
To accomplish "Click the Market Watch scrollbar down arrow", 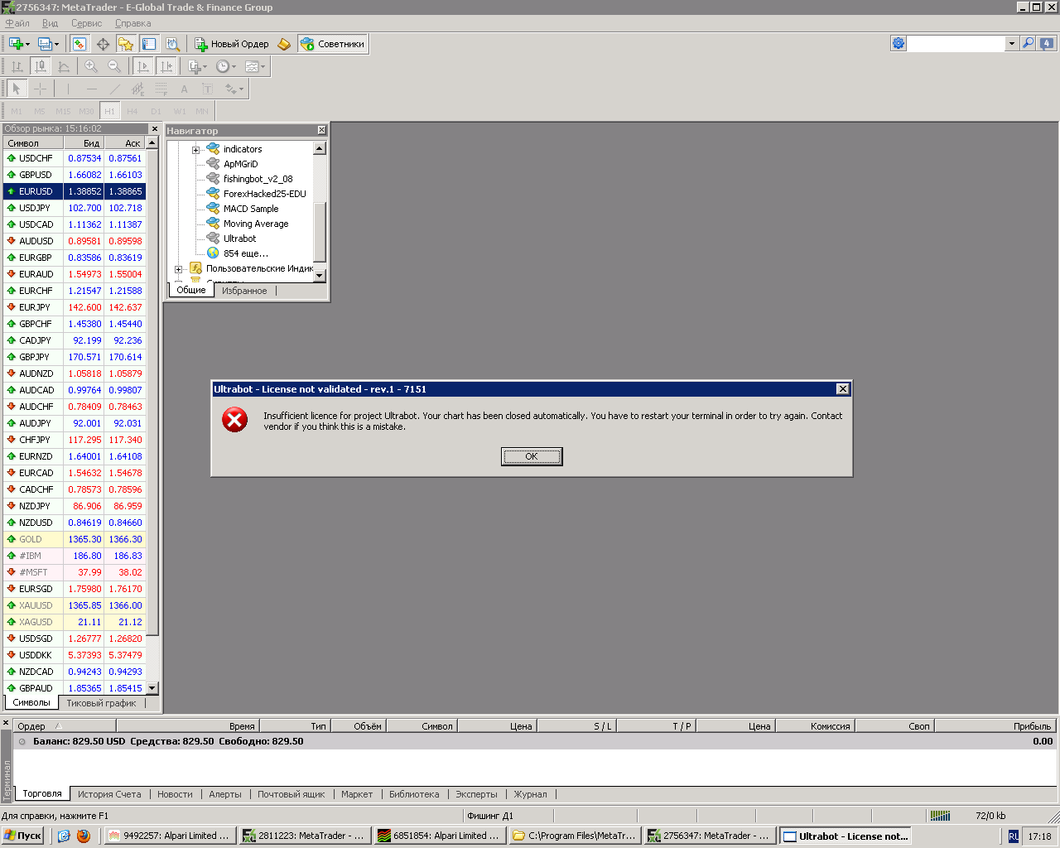I will pos(152,688).
